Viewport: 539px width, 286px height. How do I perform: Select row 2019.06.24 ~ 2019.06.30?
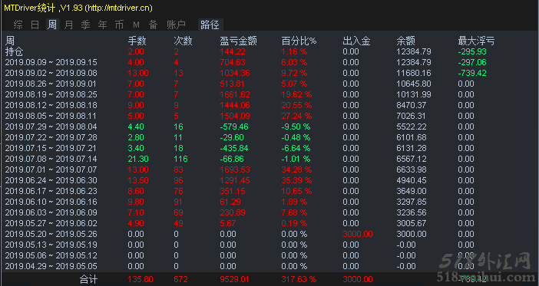point(51,180)
